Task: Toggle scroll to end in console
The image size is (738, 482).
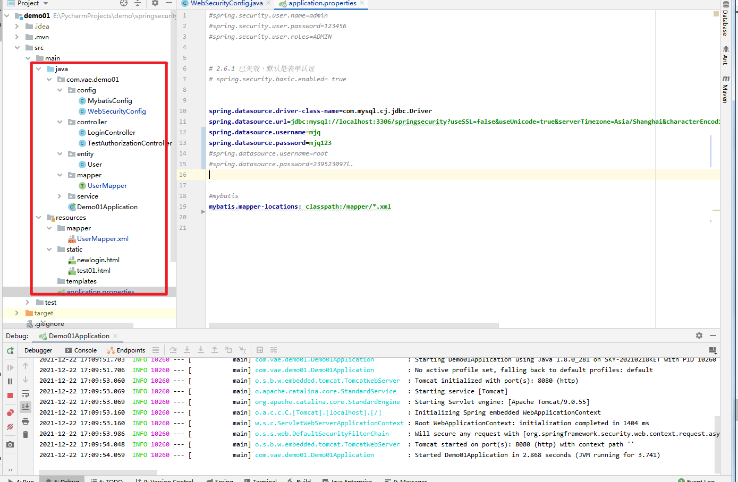Action: pos(24,407)
